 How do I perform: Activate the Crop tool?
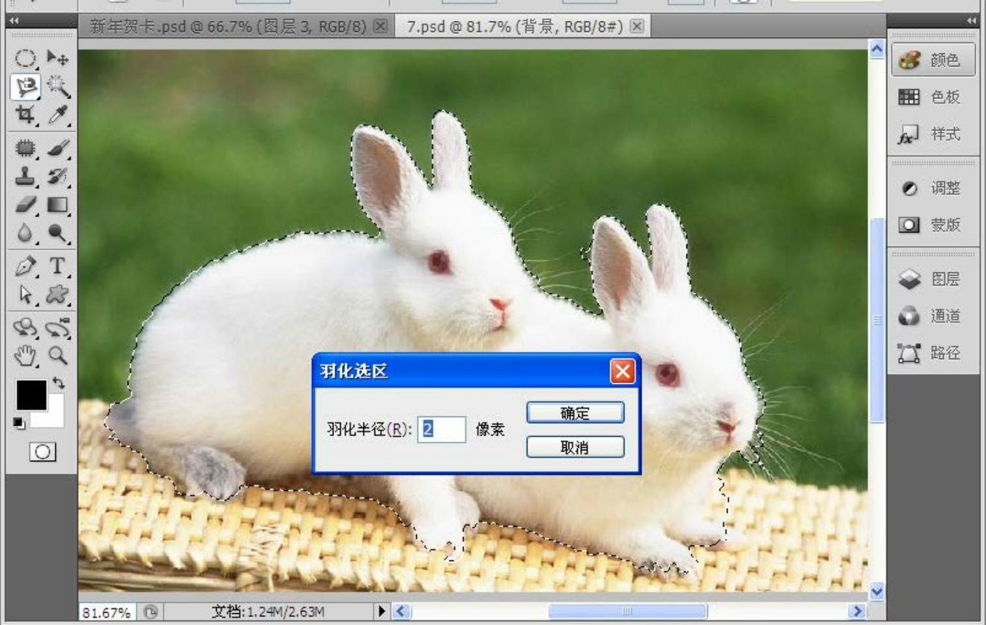[x=25, y=115]
